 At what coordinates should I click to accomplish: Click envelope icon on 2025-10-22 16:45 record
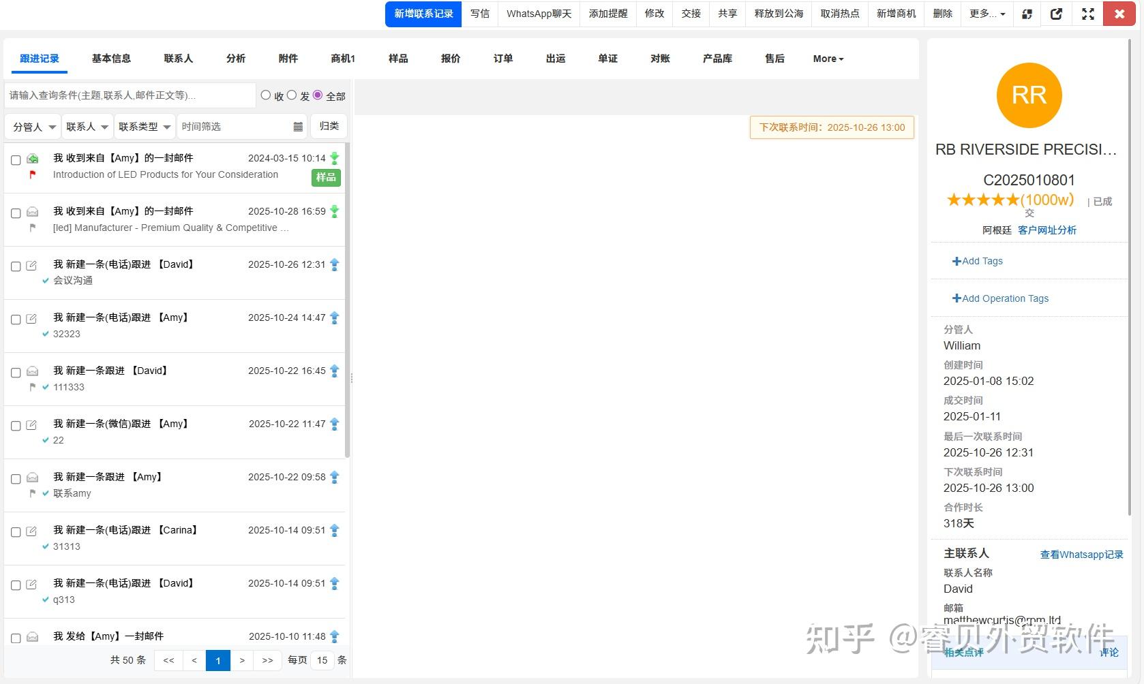(32, 371)
